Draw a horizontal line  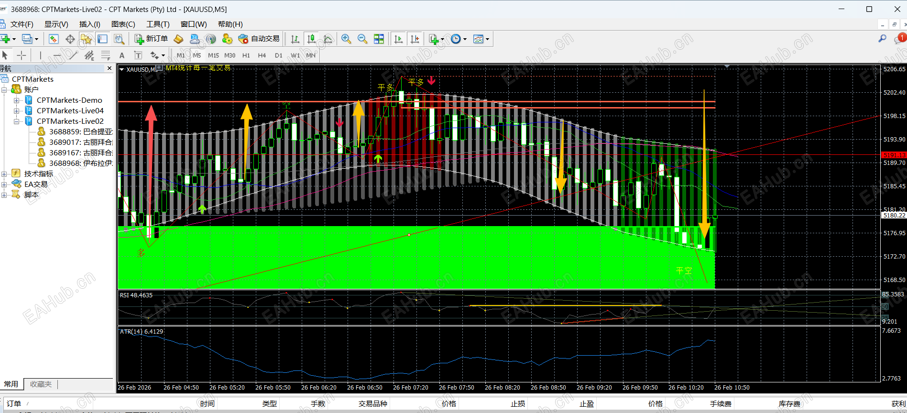[57, 55]
